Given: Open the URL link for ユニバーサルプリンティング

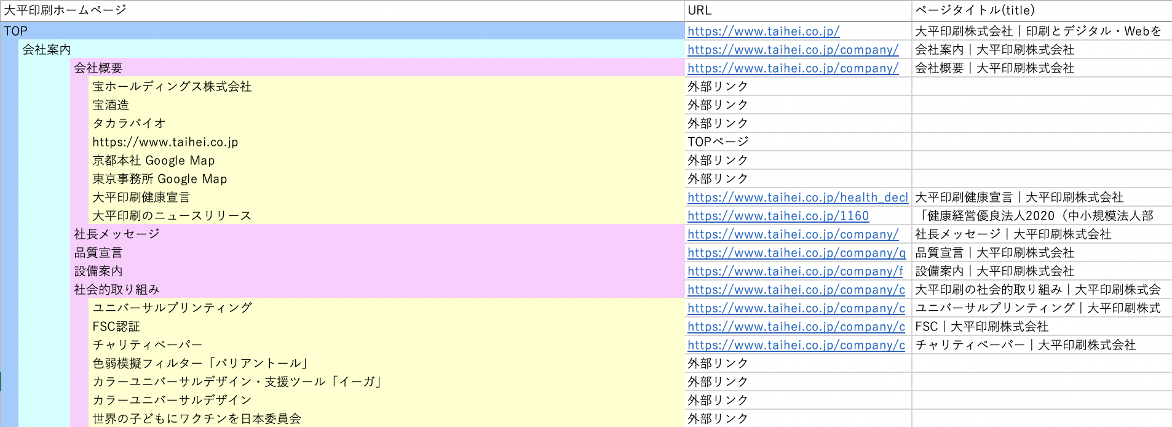Looking at the screenshot, I should click(x=796, y=308).
